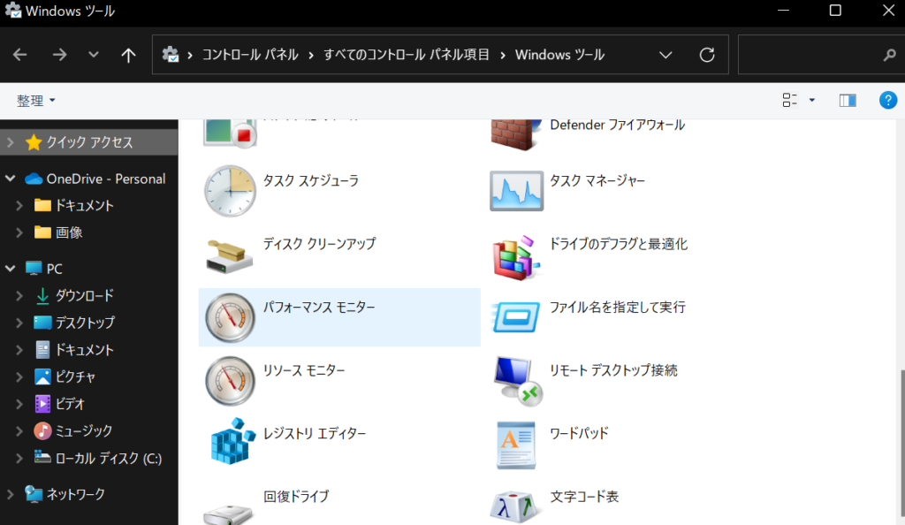905x525 pixels.
Task: Open the リソース モニター gauge icon
Action: (230, 381)
